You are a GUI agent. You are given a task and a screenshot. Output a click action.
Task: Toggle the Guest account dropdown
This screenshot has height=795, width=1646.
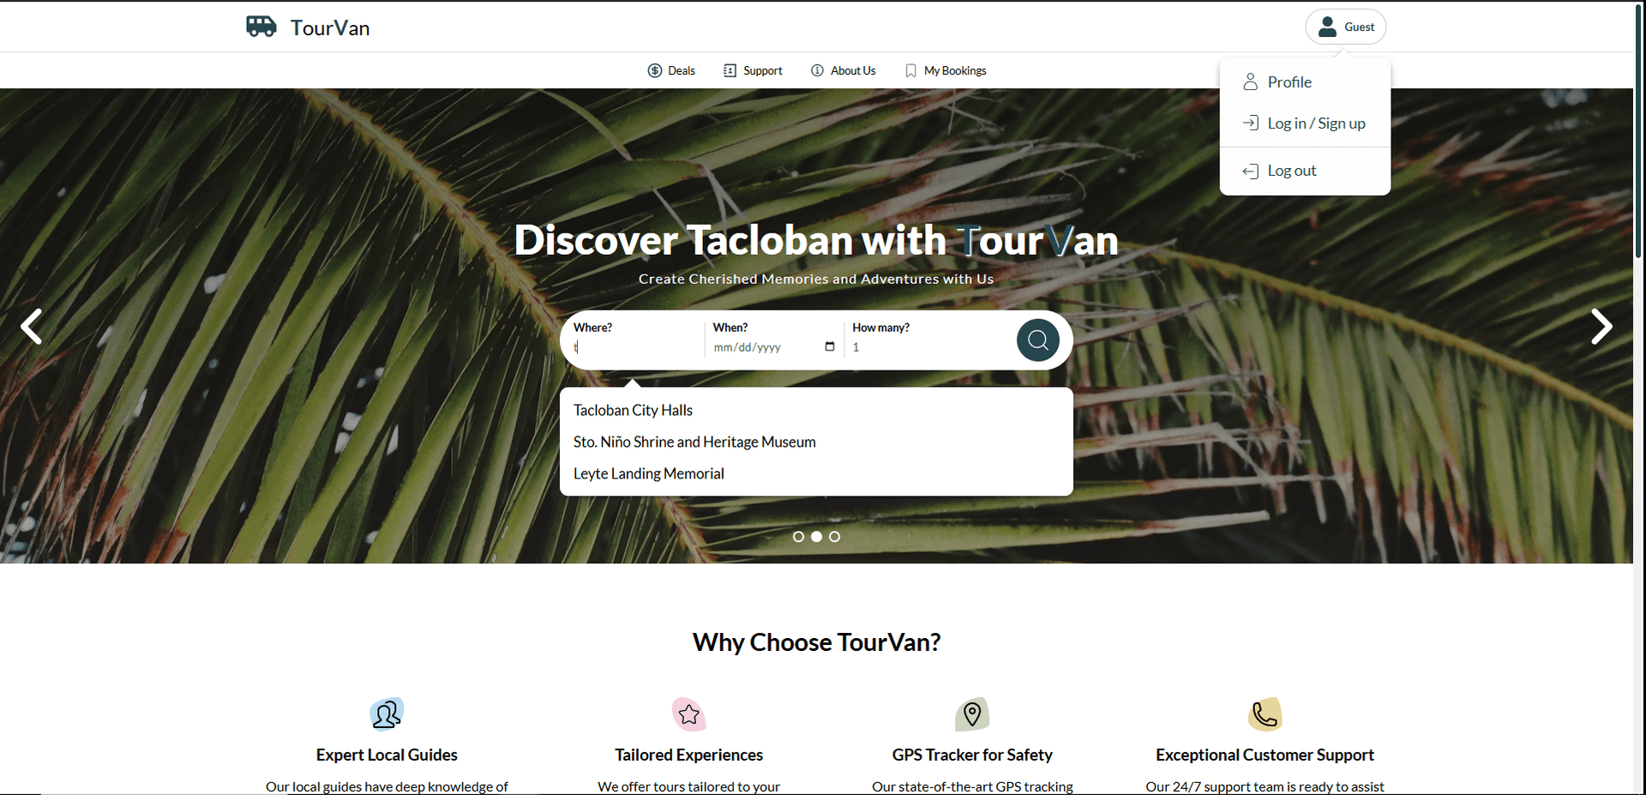1345,27
